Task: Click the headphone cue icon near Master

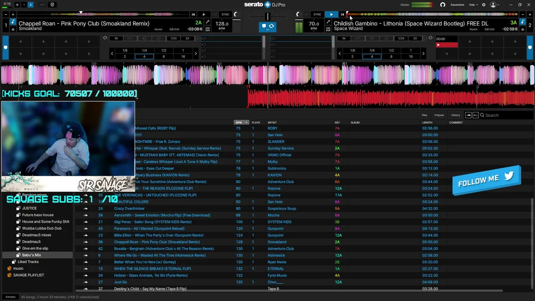Action: [x=443, y=5]
